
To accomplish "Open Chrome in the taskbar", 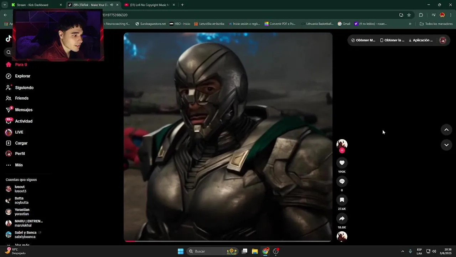I will pyautogui.click(x=265, y=251).
